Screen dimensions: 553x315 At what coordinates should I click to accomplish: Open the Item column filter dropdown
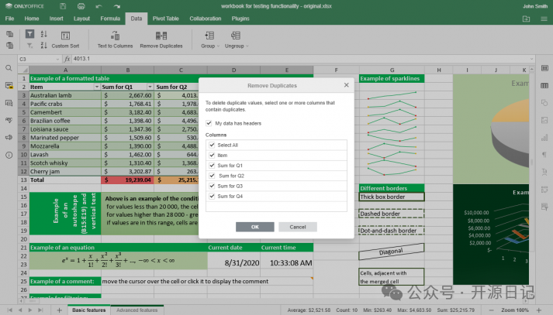[97, 87]
